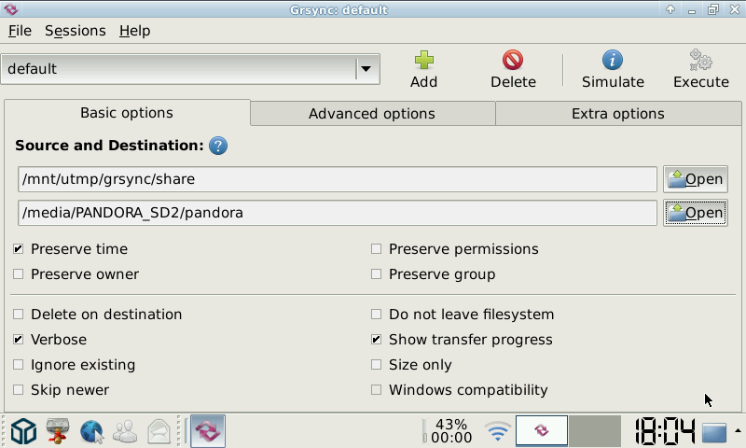Screen dimensions: 746x448
Task: Click the Wi-Fi signal tray icon
Action: click(498, 432)
